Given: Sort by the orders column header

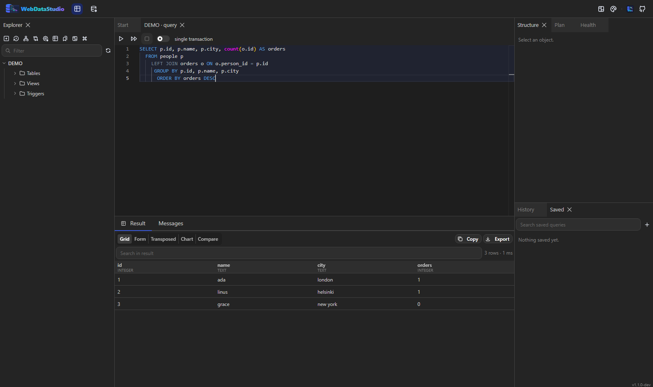Looking at the screenshot, I should 465,267.
